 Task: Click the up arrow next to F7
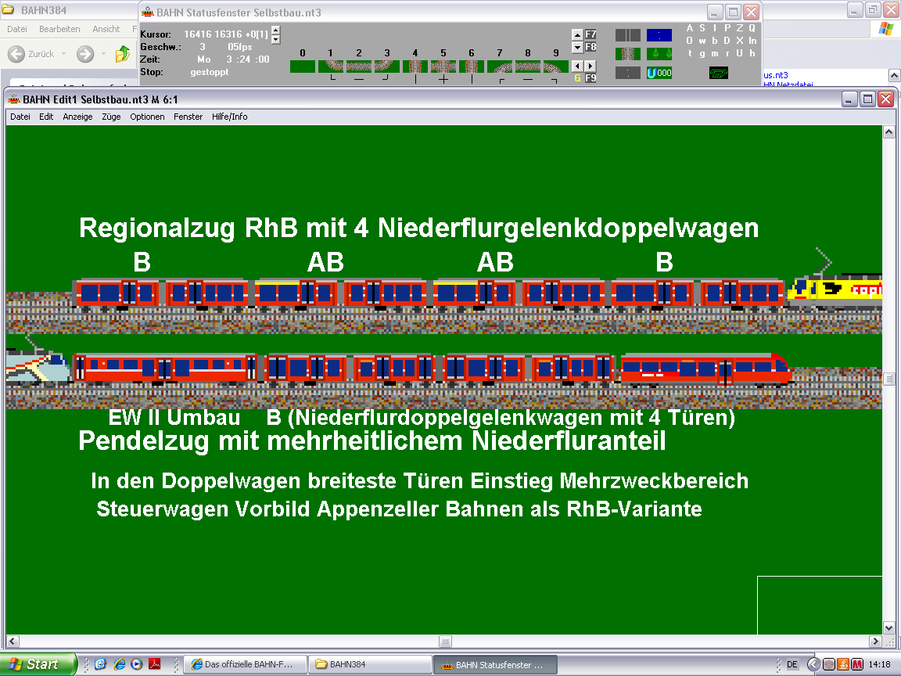[577, 34]
